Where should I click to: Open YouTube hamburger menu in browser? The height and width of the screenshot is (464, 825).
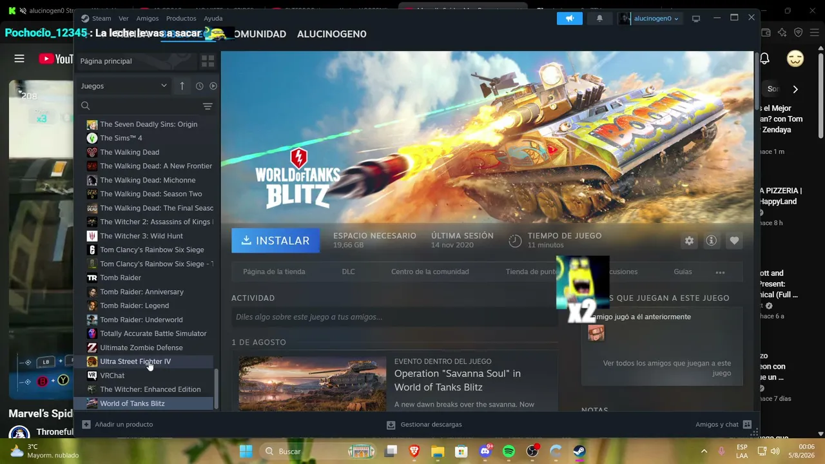19,59
